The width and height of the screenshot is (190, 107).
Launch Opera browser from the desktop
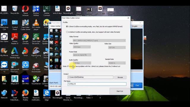pyautogui.click(x=26, y=11)
